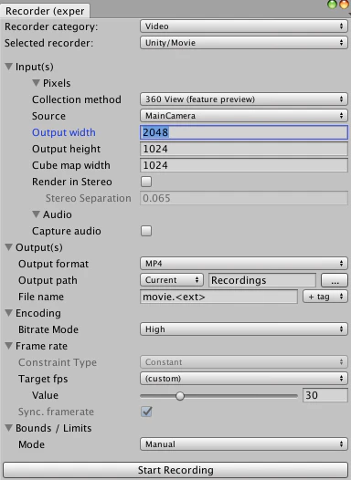Viewport: 351px width, 480px height.
Task: Open the Bitrate Mode dropdown
Action: (244, 329)
